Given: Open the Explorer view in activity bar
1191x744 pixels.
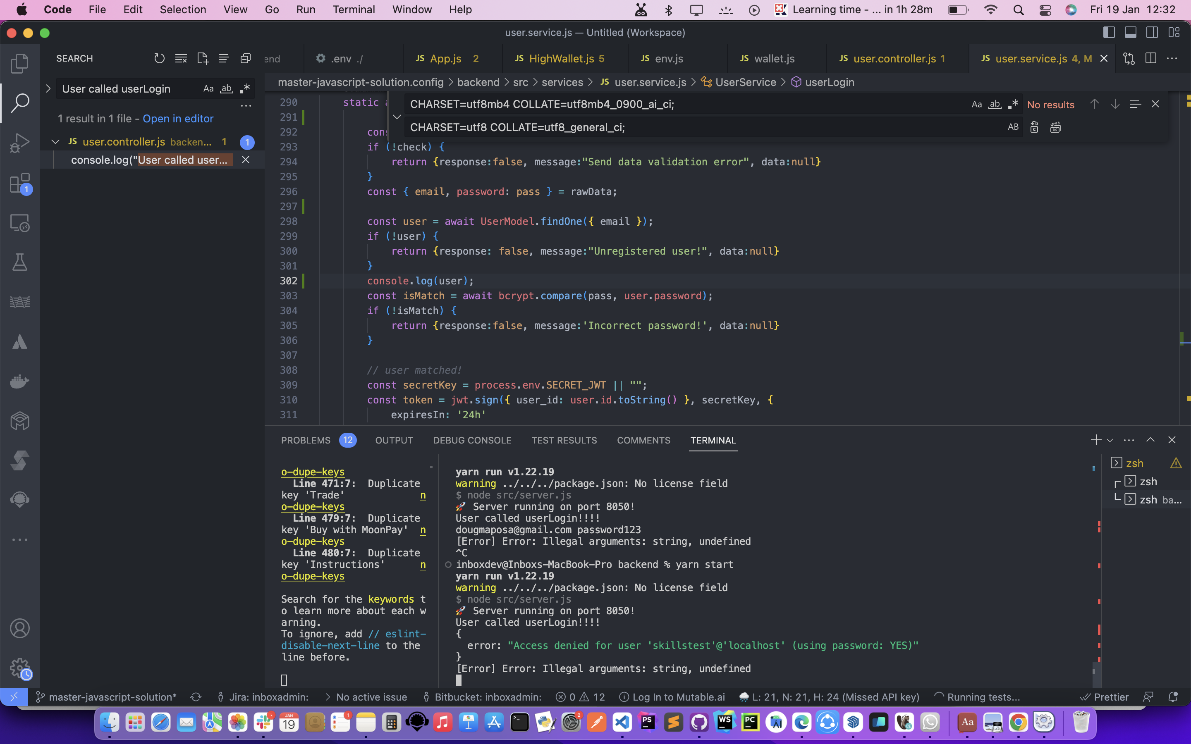Looking at the screenshot, I should point(20,63).
